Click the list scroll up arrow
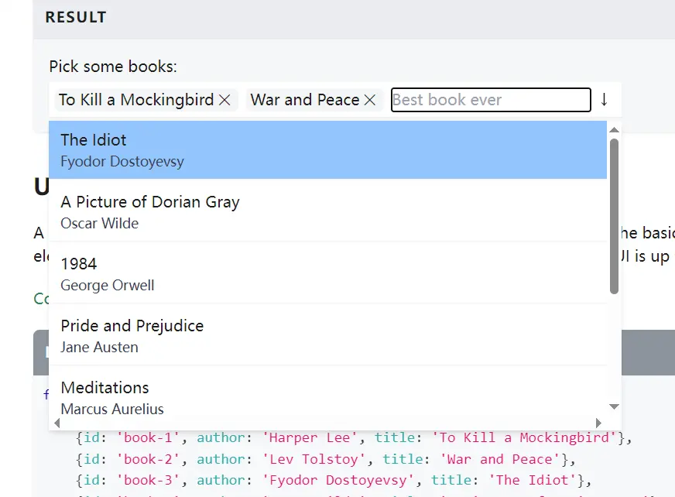 [x=615, y=130]
